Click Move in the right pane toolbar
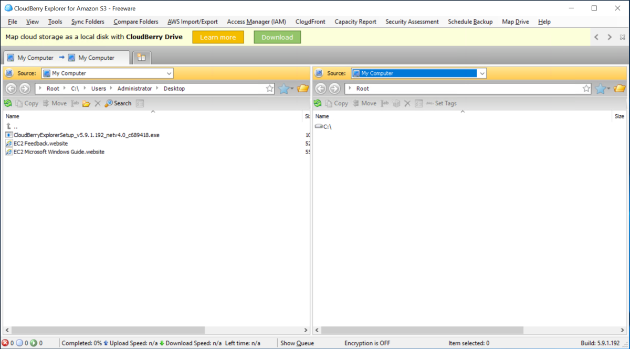630x349 pixels. point(364,103)
